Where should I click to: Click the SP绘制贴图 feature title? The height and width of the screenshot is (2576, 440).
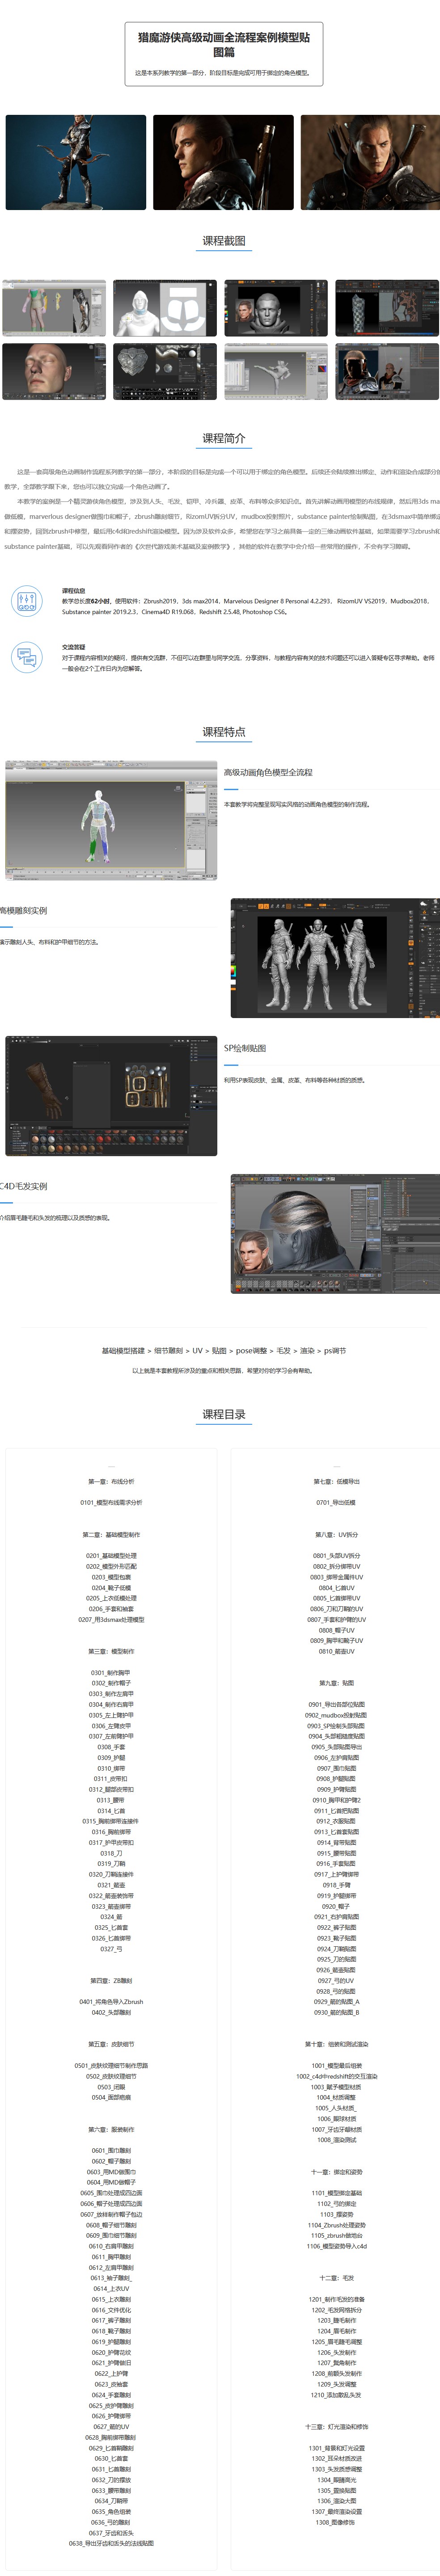coord(245,1048)
